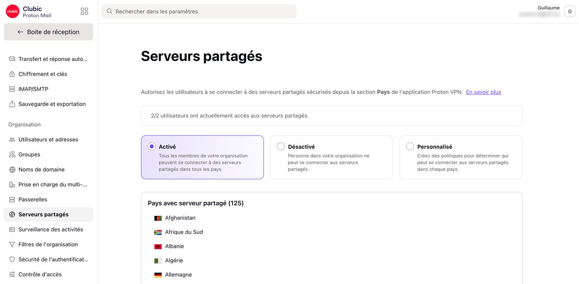Click the Albanie flag icon
The image size is (579, 284).
(158, 246)
